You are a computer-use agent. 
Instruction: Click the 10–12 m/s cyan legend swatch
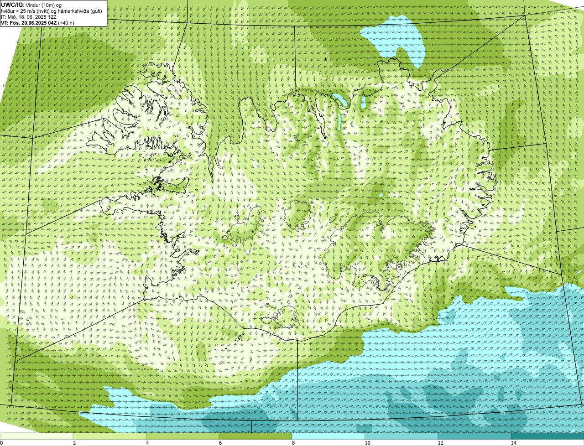tap(401, 436)
